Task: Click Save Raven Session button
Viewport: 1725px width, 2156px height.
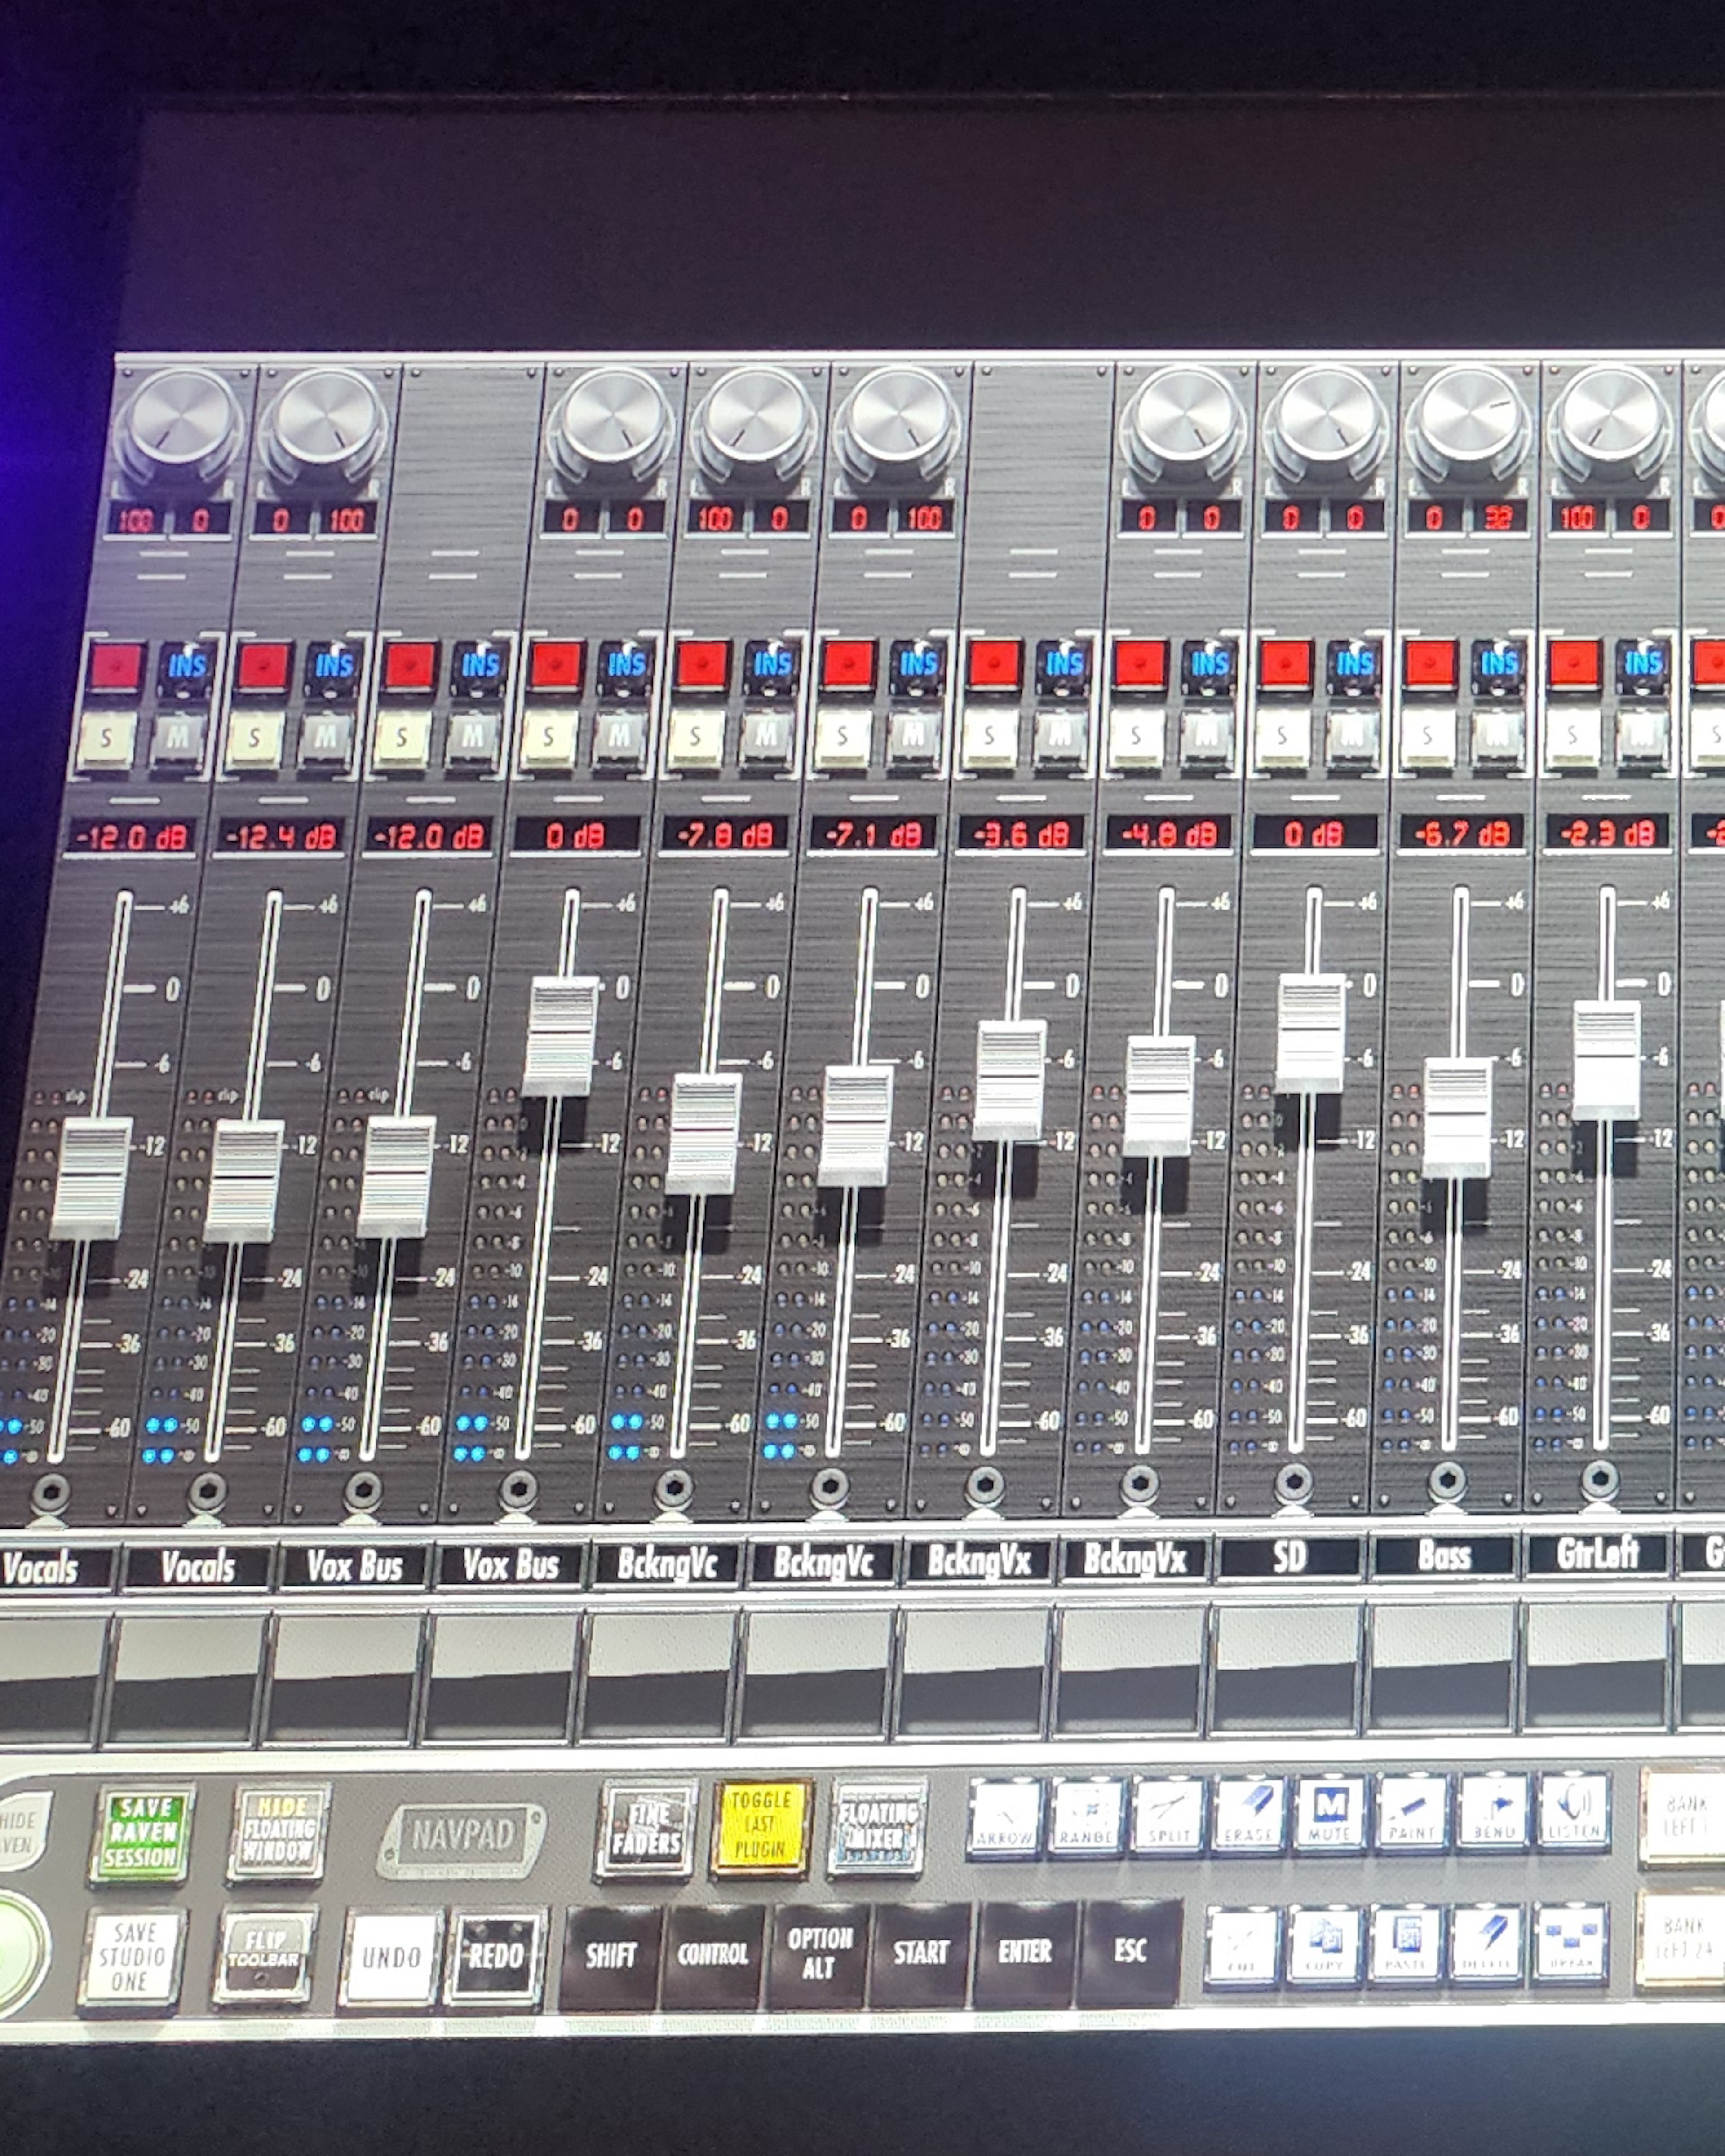Action: click(x=142, y=1833)
